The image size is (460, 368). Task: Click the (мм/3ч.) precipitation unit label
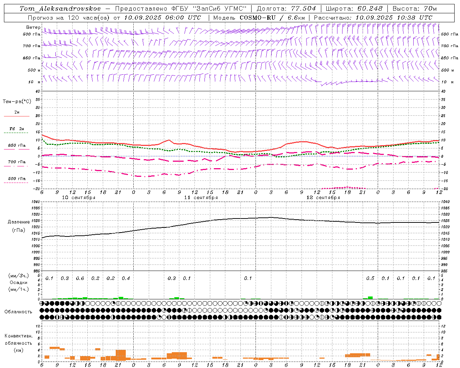tap(19, 276)
